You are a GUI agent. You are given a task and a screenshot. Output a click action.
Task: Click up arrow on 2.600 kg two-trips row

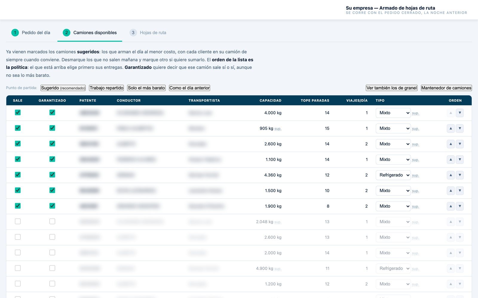click(x=451, y=144)
